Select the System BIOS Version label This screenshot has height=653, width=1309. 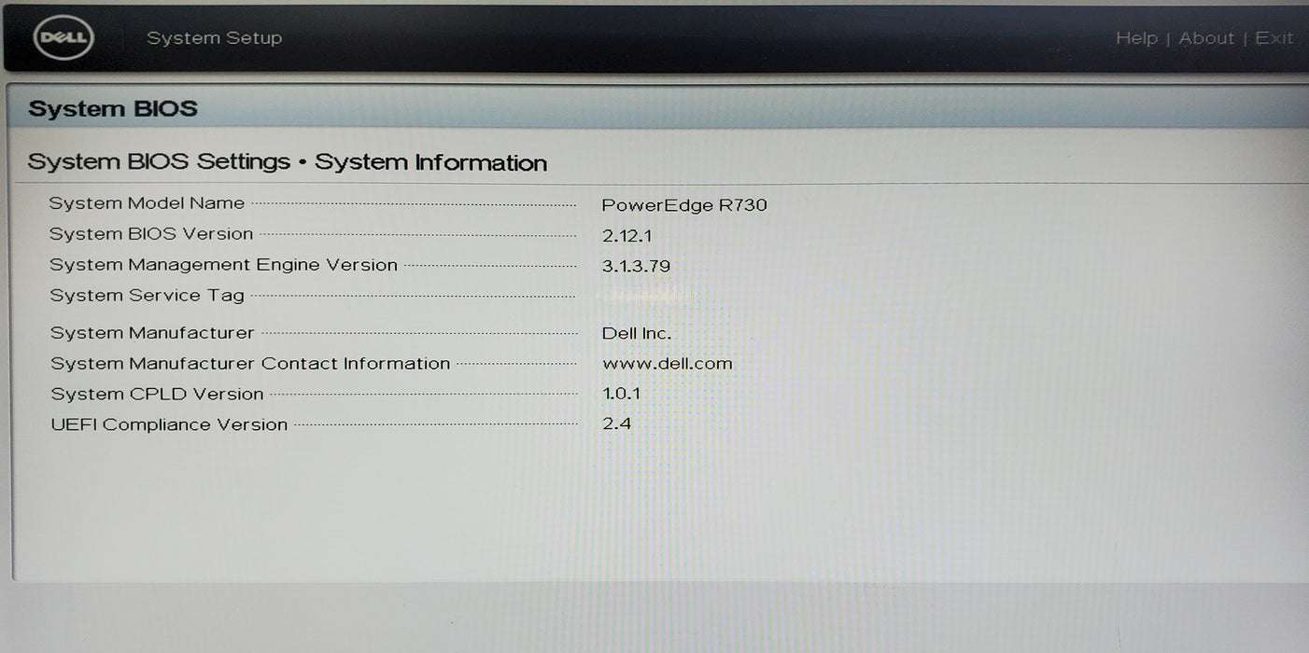tap(151, 234)
